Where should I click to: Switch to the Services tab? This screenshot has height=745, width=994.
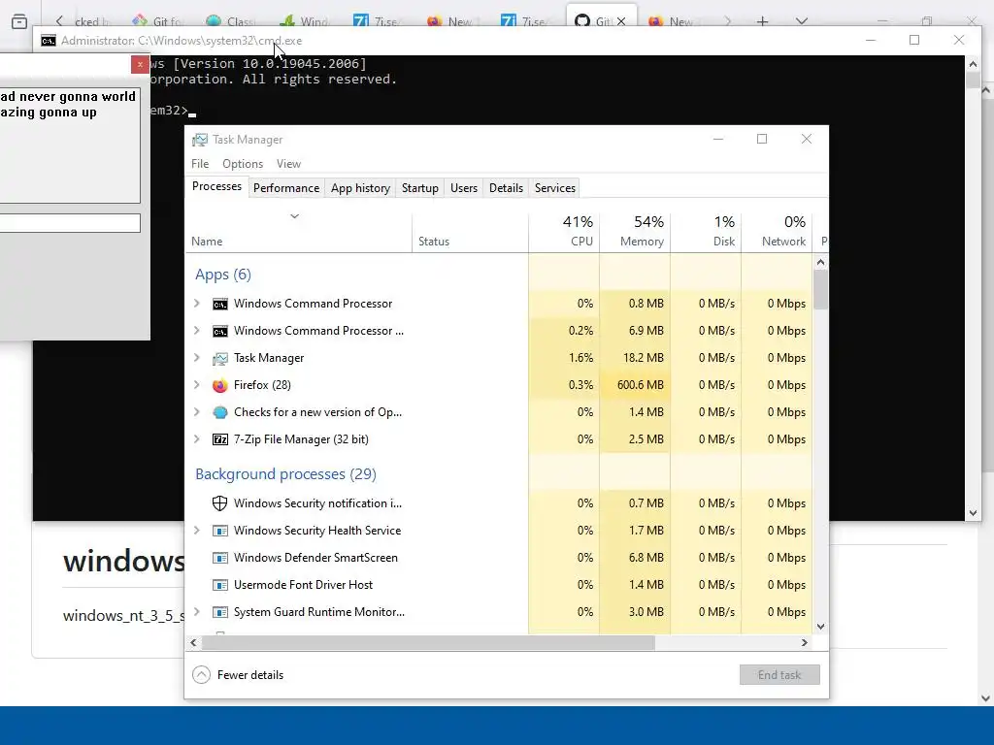tap(554, 188)
